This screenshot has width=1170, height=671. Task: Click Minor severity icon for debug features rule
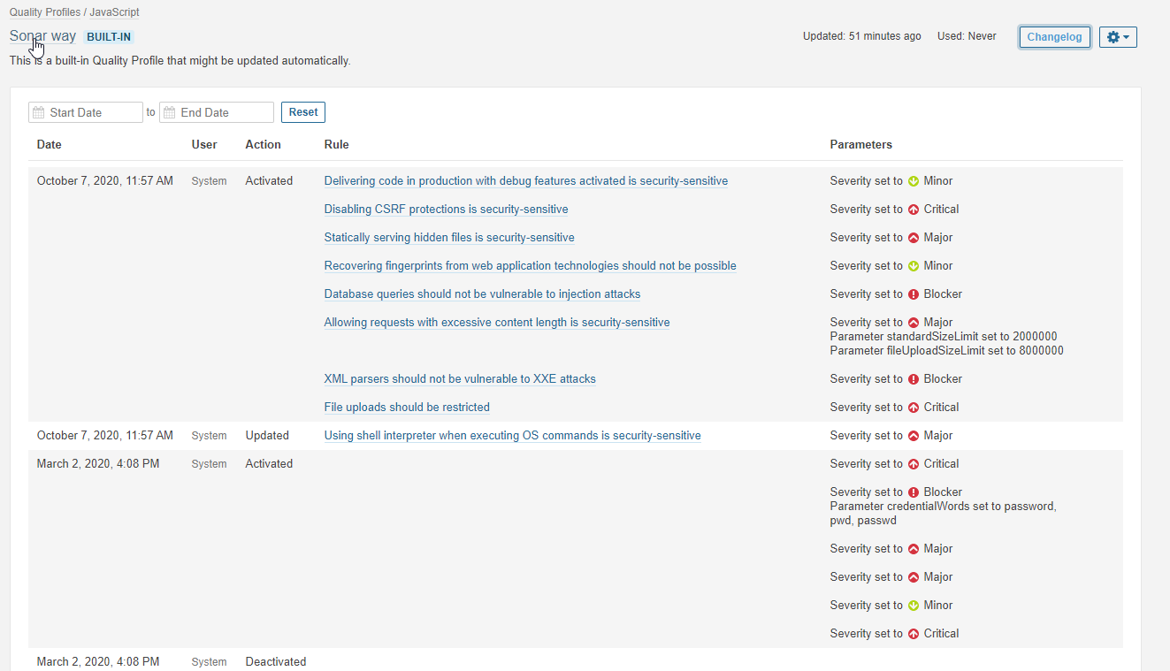(x=914, y=181)
